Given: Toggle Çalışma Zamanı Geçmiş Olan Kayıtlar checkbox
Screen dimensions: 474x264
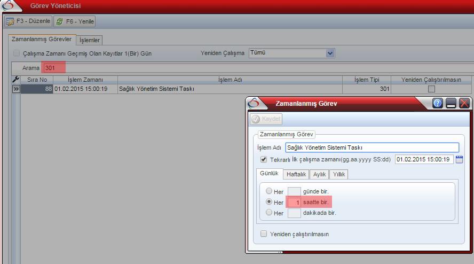Looking at the screenshot, I should 17,53.
